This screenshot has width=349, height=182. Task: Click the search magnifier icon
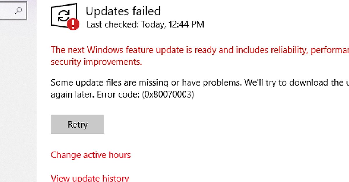click(x=19, y=11)
